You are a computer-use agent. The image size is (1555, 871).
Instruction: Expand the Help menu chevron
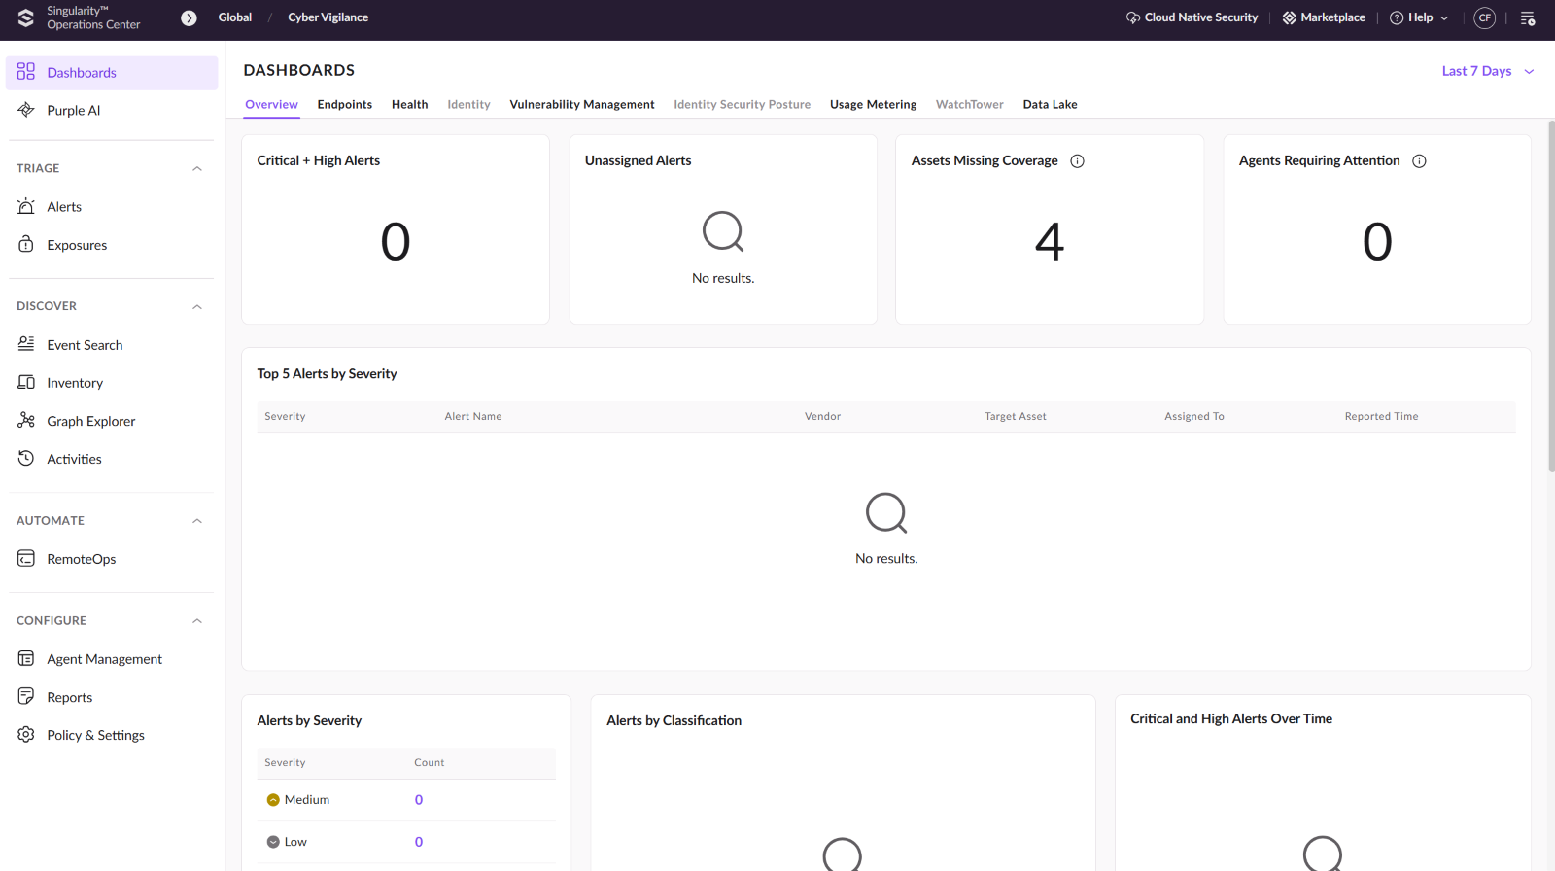[x=1444, y=18]
